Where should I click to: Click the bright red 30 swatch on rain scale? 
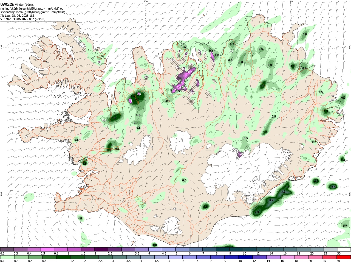tap(344, 257)
